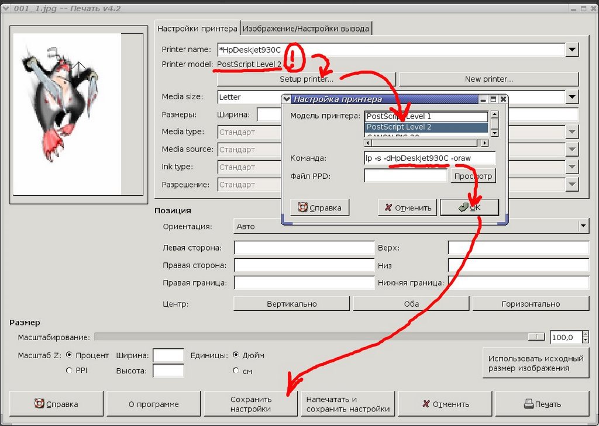Expand the Printer name dropdown
This screenshot has height=426, width=599.
tap(572, 50)
